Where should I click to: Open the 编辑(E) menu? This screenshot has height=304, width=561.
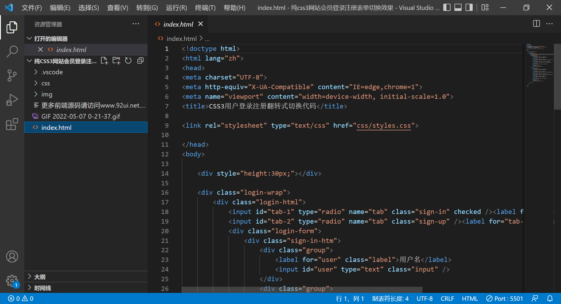tap(60, 8)
